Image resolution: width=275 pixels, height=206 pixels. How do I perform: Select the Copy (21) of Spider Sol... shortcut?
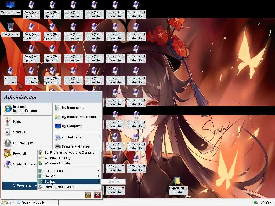tap(115, 10)
